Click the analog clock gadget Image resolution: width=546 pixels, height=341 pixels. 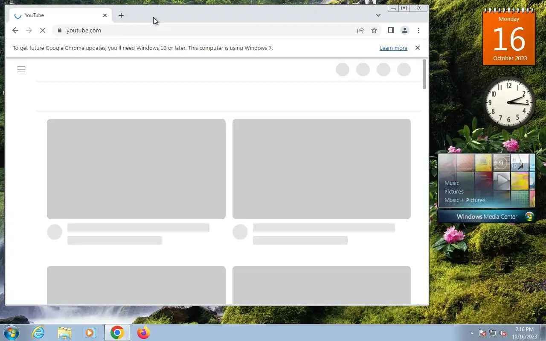(509, 102)
